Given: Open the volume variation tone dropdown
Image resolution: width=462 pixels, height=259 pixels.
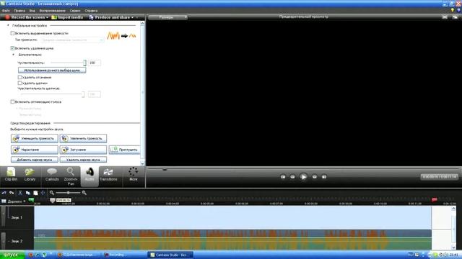Looking at the screenshot, I should [x=72, y=40].
